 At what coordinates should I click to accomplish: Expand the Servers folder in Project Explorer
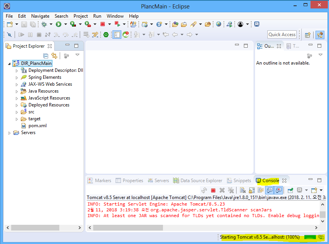tap(10, 133)
